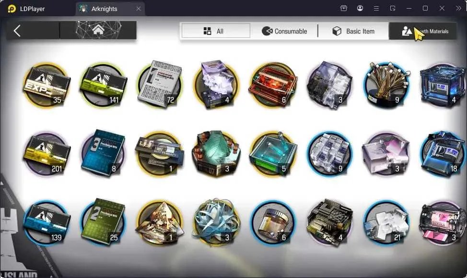Close the Arknights tab
Screen dimensions: 467x278
(x=139, y=9)
